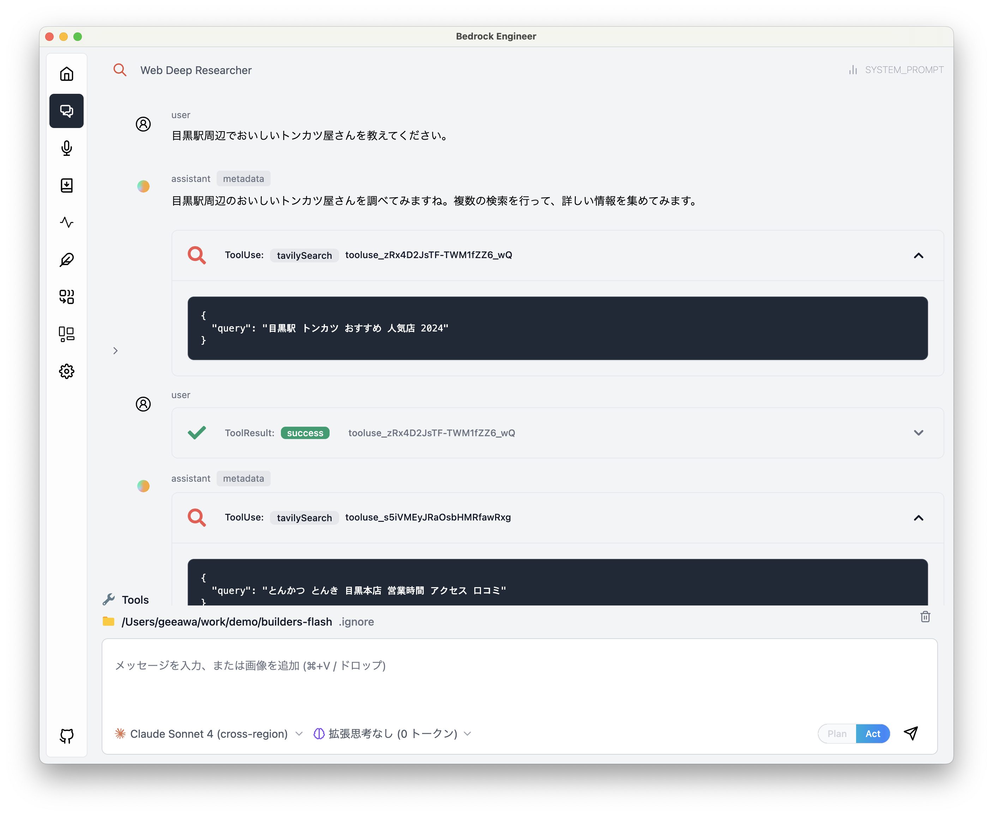The height and width of the screenshot is (816, 993).
Task: Open the website generator book icon
Action: point(66,185)
